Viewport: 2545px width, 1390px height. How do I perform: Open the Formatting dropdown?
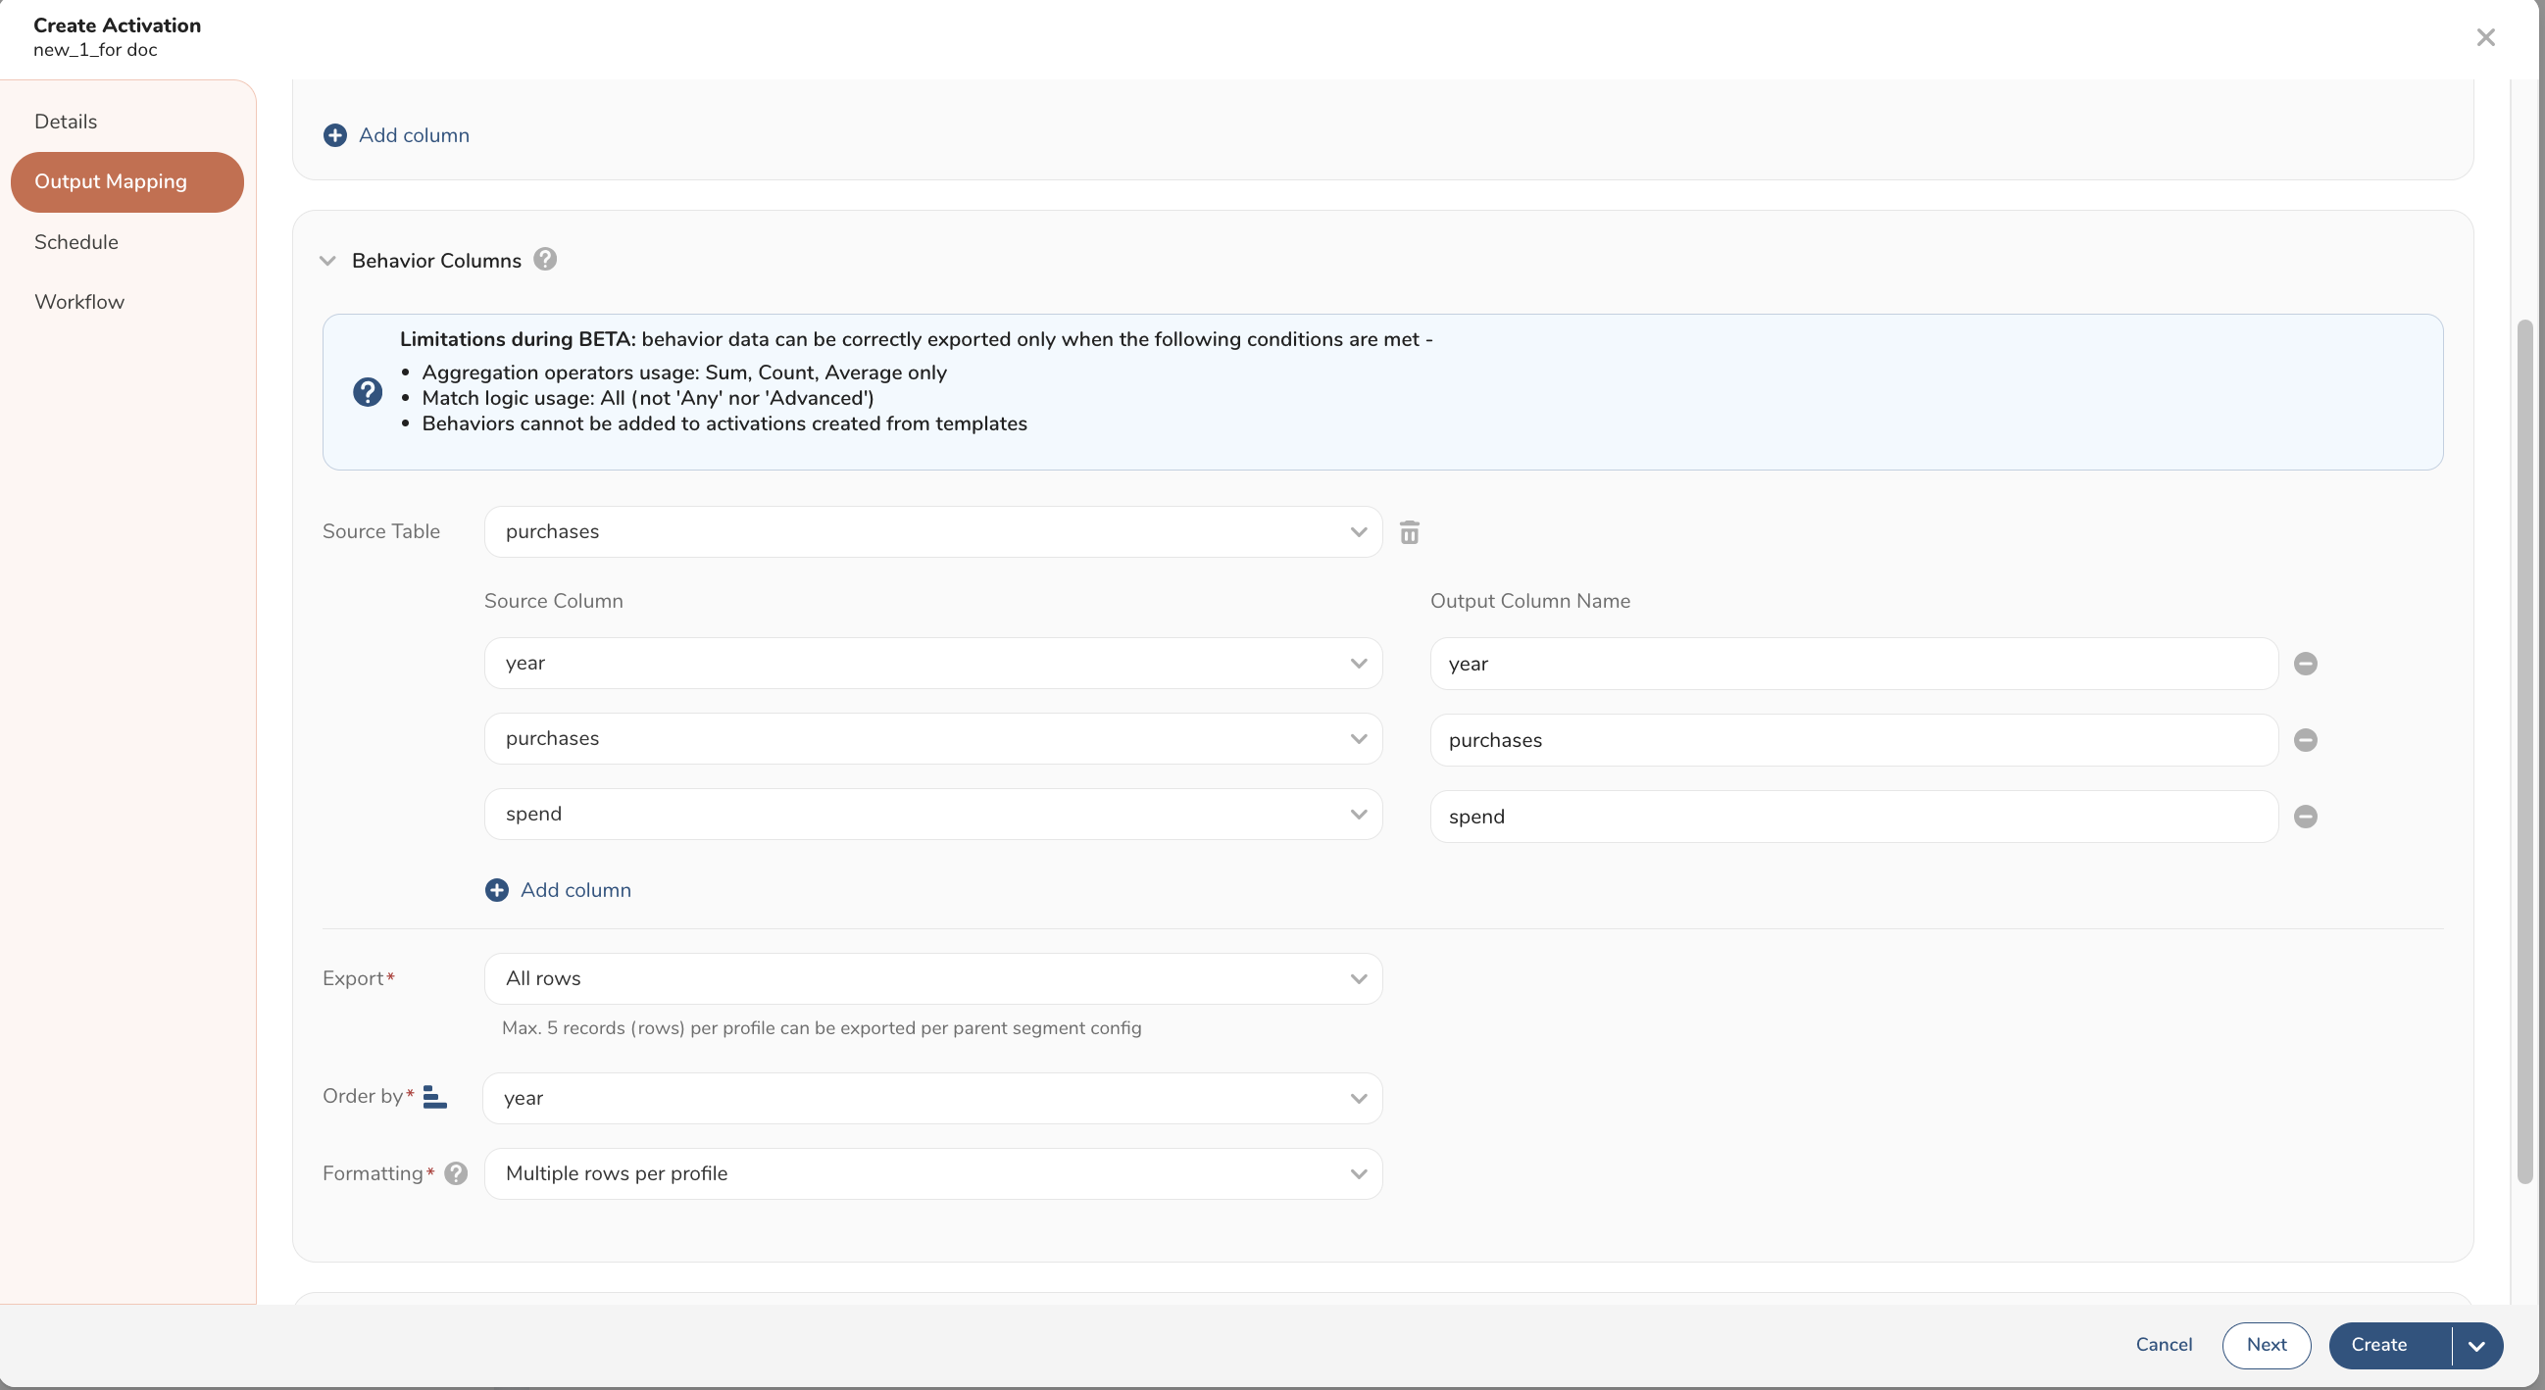(931, 1173)
